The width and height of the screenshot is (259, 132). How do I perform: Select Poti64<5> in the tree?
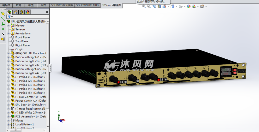coord(28,93)
